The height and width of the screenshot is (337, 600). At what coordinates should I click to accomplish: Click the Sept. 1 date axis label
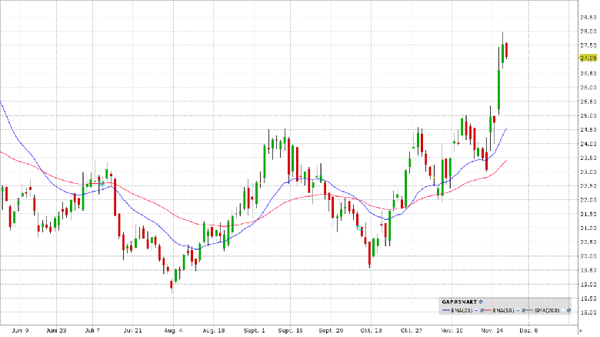pyautogui.click(x=255, y=331)
